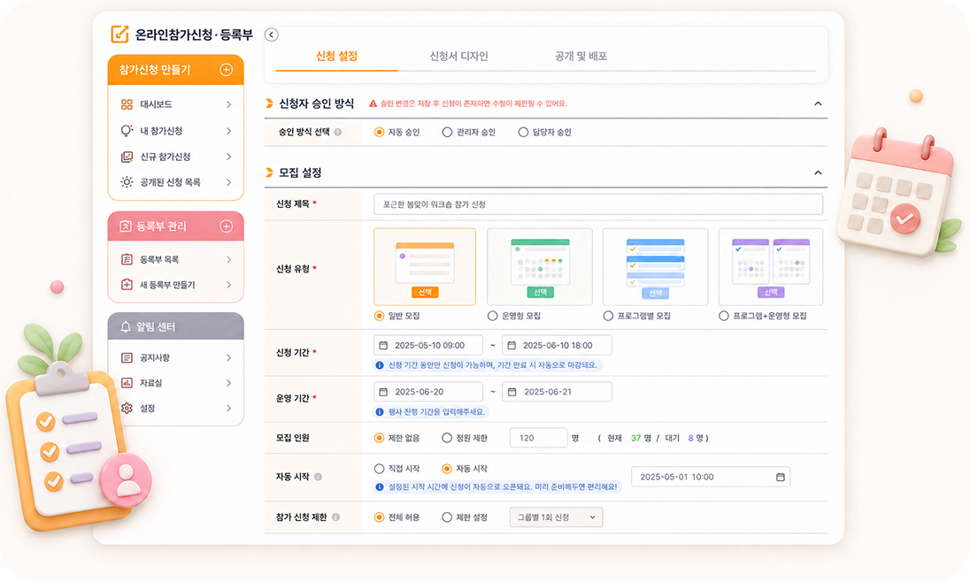Click the 자료실 chart icon in the sidebar

127,383
